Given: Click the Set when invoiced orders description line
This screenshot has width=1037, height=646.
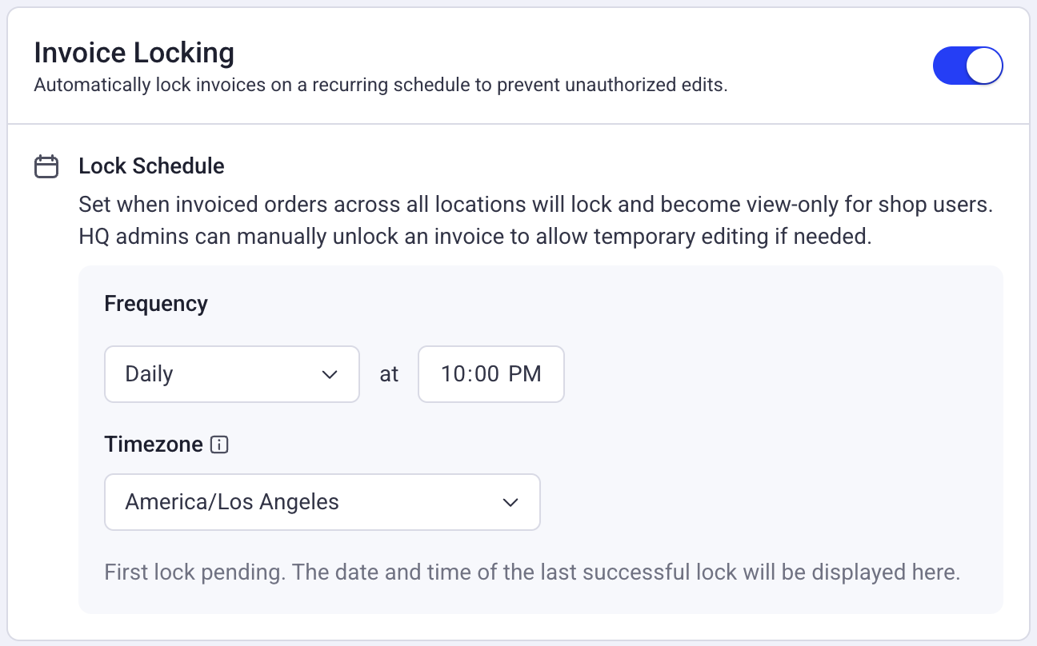Looking at the screenshot, I should [x=536, y=205].
